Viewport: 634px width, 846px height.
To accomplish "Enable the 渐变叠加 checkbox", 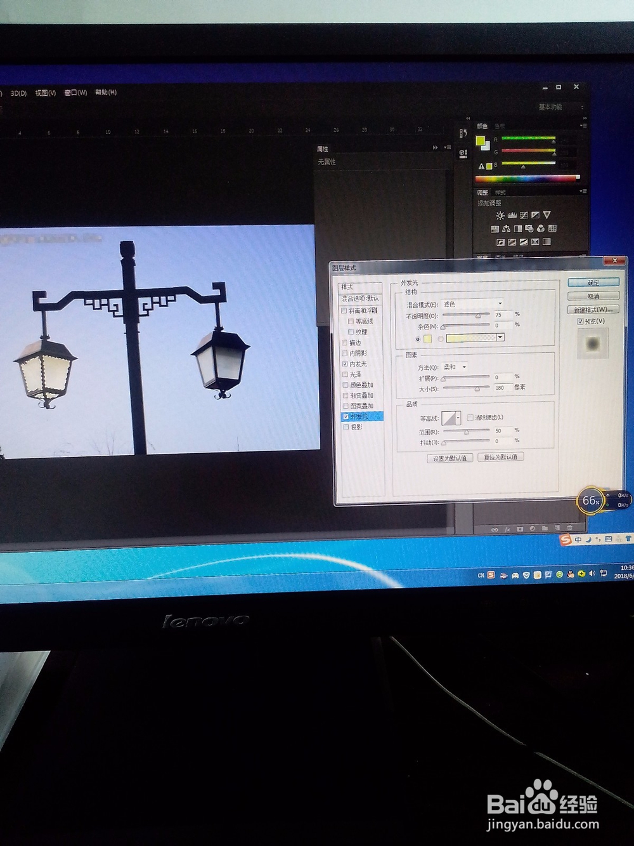I will tap(346, 395).
